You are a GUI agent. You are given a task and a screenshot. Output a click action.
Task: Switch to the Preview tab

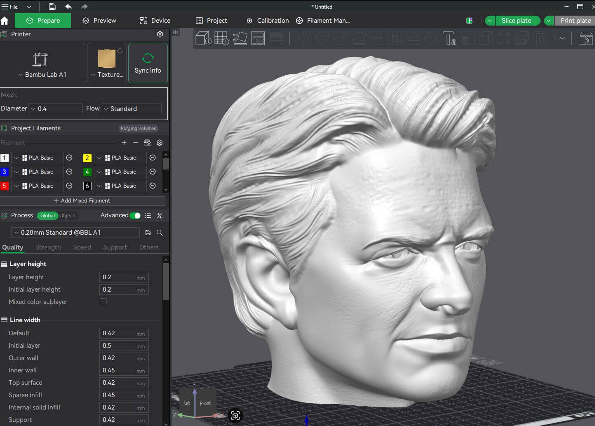[x=99, y=21]
